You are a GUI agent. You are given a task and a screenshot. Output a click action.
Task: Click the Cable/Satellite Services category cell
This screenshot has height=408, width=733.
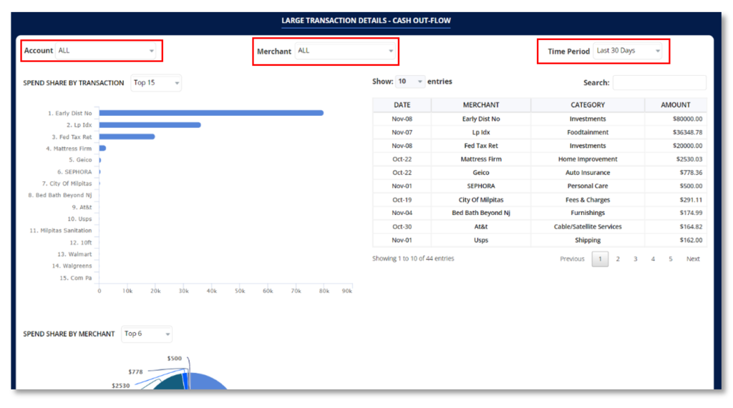[588, 227]
